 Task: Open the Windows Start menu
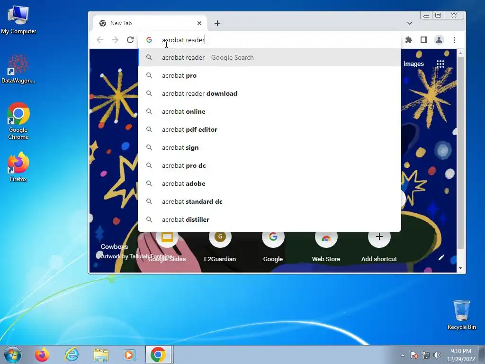click(13, 355)
